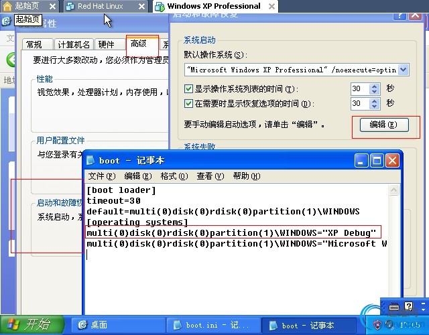Open the 计算机名 tab
The image size is (429, 335).
coord(74,44)
